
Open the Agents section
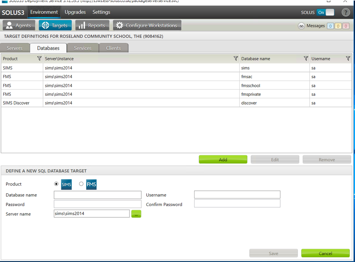pyautogui.click(x=19, y=25)
